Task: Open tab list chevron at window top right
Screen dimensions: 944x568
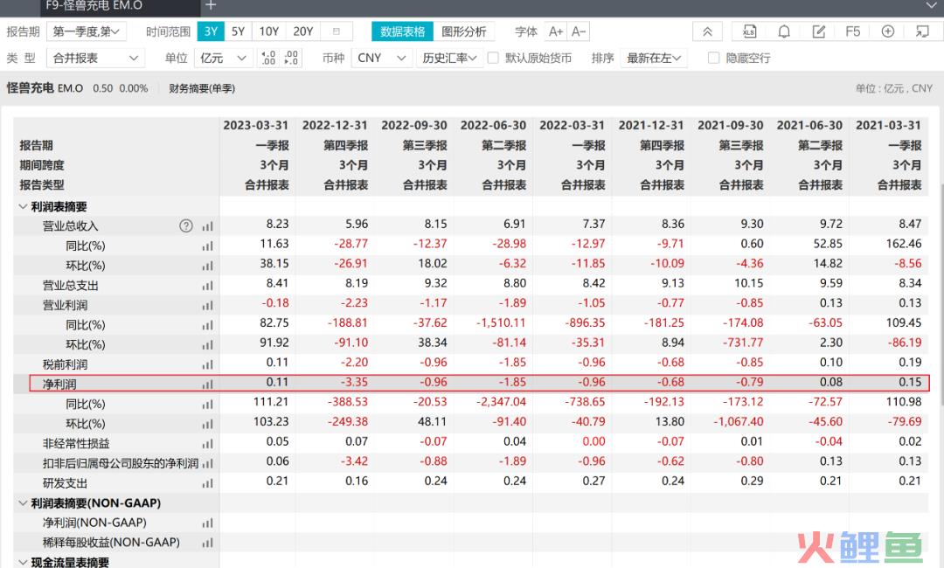Action: [x=931, y=5]
